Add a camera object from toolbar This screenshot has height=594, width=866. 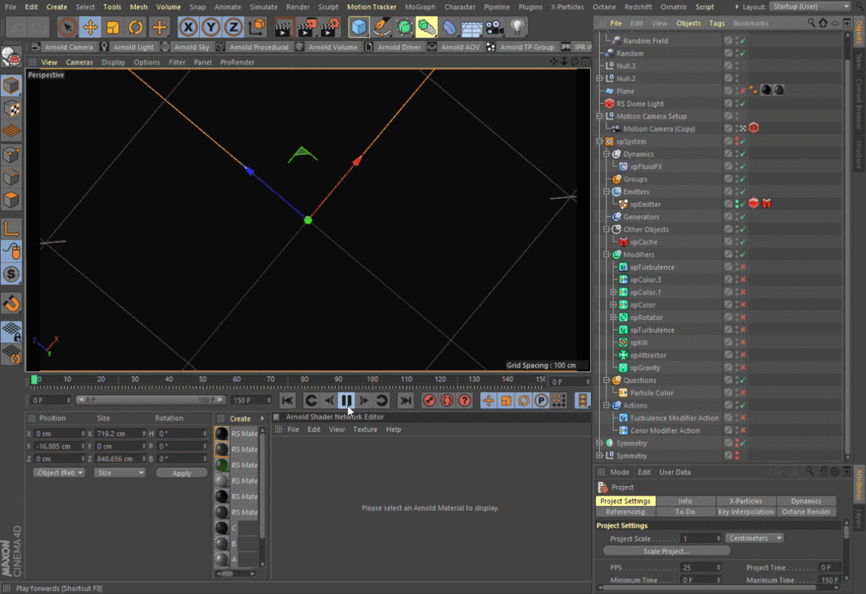pyautogui.click(x=494, y=28)
